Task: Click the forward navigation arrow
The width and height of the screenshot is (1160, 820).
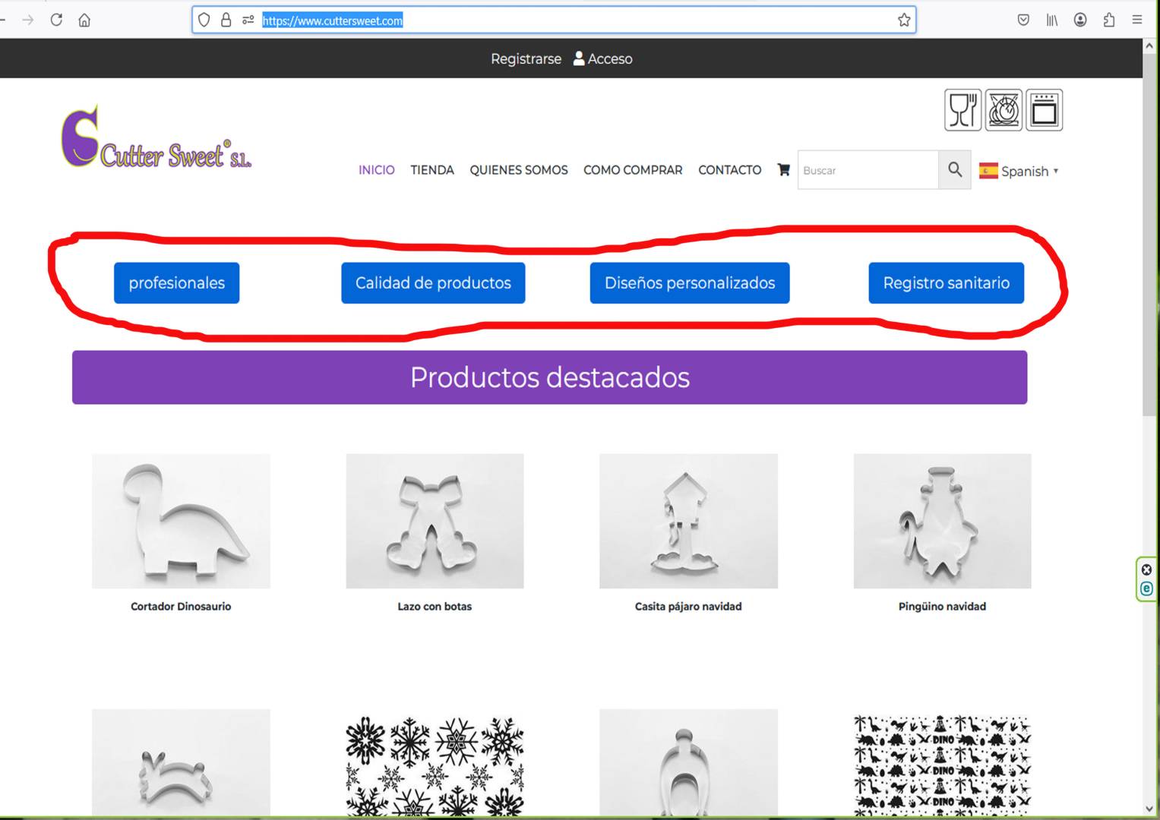Action: 28,20
